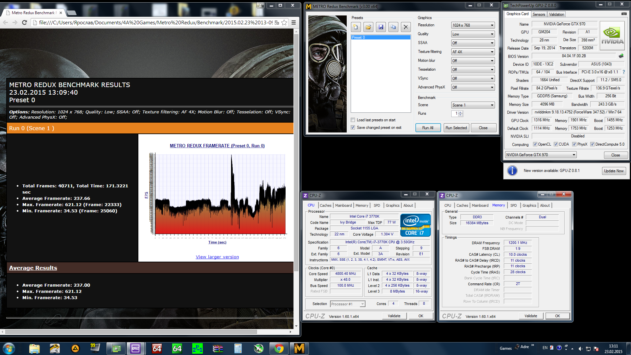Open Chrome from the taskbar
The image size is (631, 355).
click(279, 348)
